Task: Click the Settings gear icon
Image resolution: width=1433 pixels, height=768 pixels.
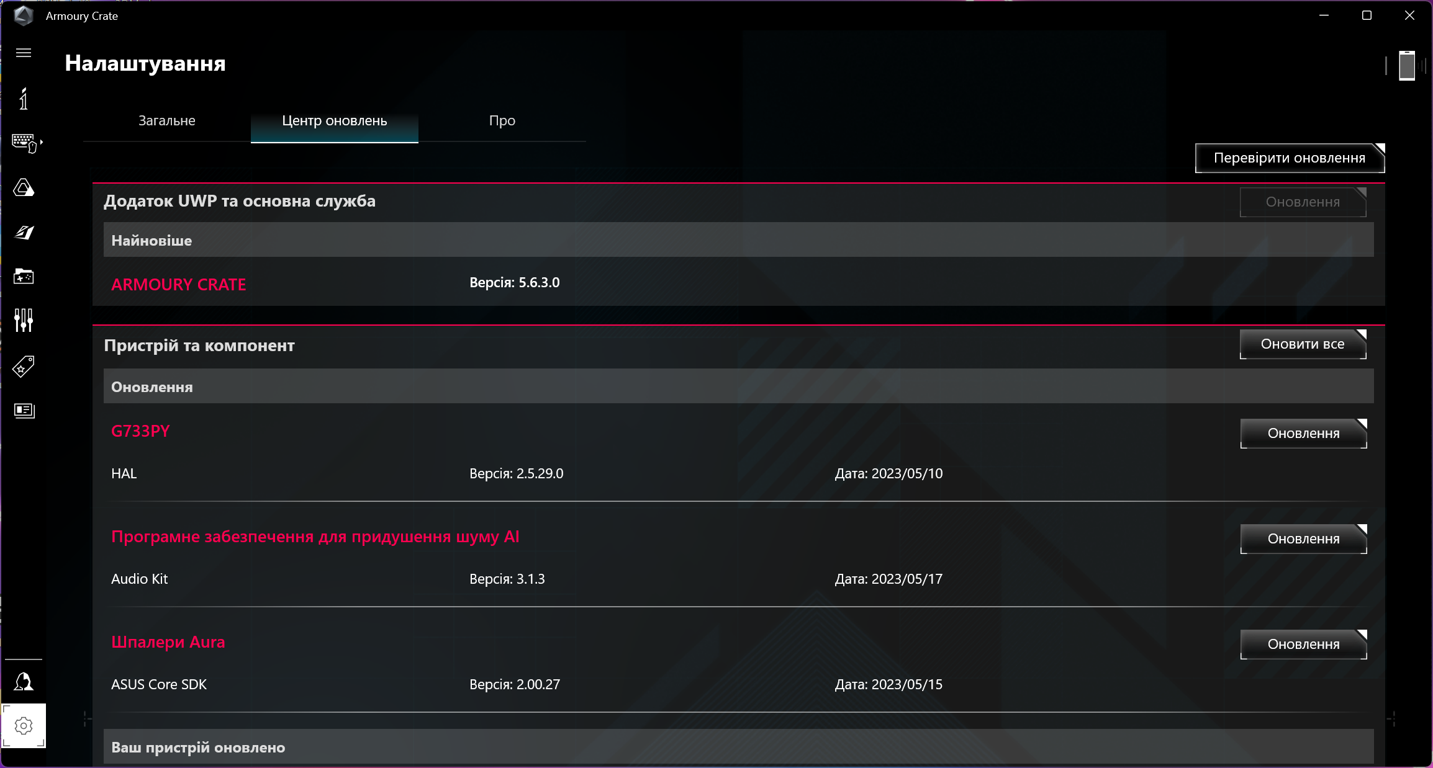Action: click(24, 725)
